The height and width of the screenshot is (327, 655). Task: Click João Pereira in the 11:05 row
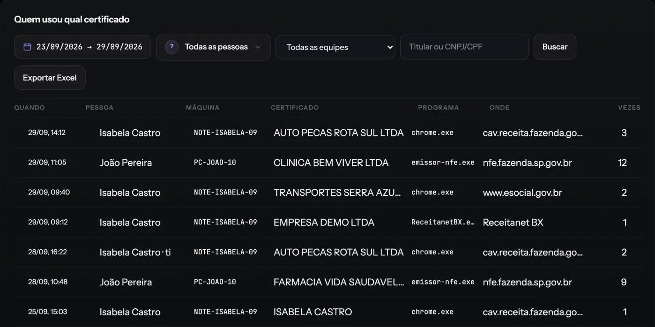click(x=126, y=163)
